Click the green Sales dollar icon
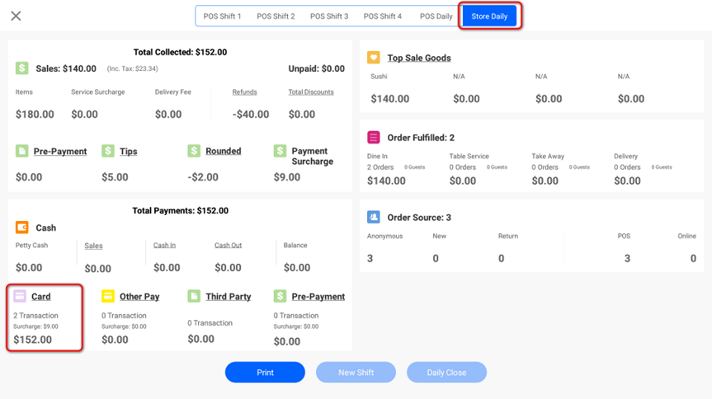712x399 pixels. click(x=22, y=68)
